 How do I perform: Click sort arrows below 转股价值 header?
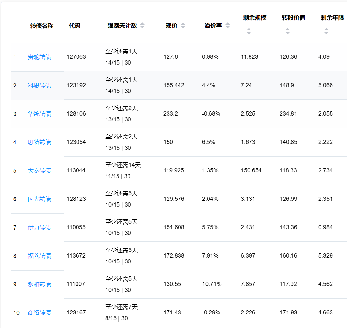[288, 31]
